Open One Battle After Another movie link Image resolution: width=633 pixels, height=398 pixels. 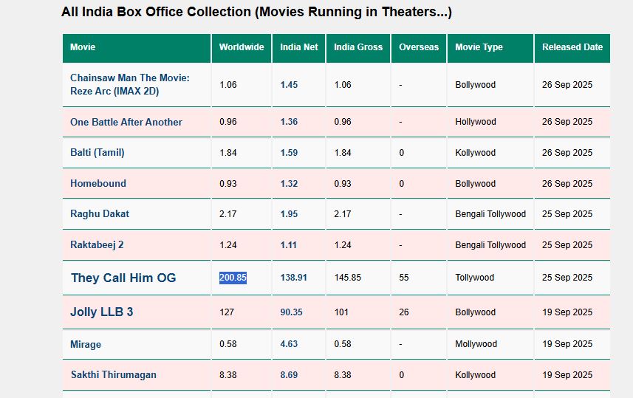tap(126, 122)
